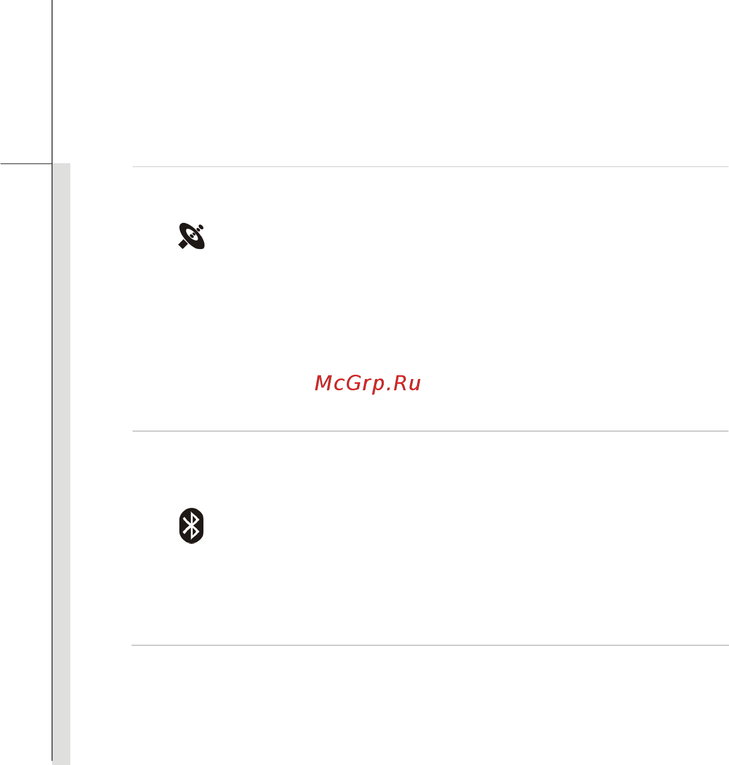729x765 pixels.
Task: Click the blank area below the last divider
Action: tap(376, 703)
